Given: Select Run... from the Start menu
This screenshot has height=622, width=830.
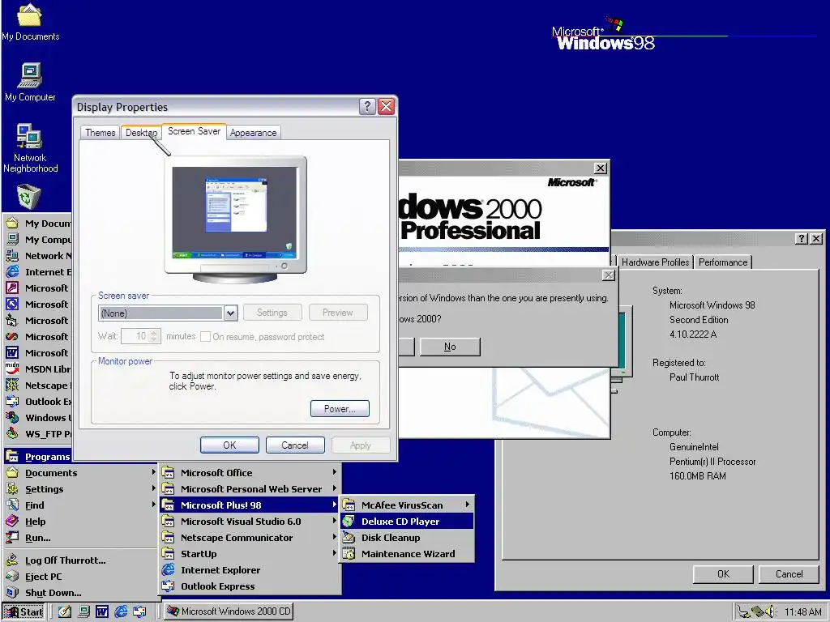Looking at the screenshot, I should coord(82,538).
